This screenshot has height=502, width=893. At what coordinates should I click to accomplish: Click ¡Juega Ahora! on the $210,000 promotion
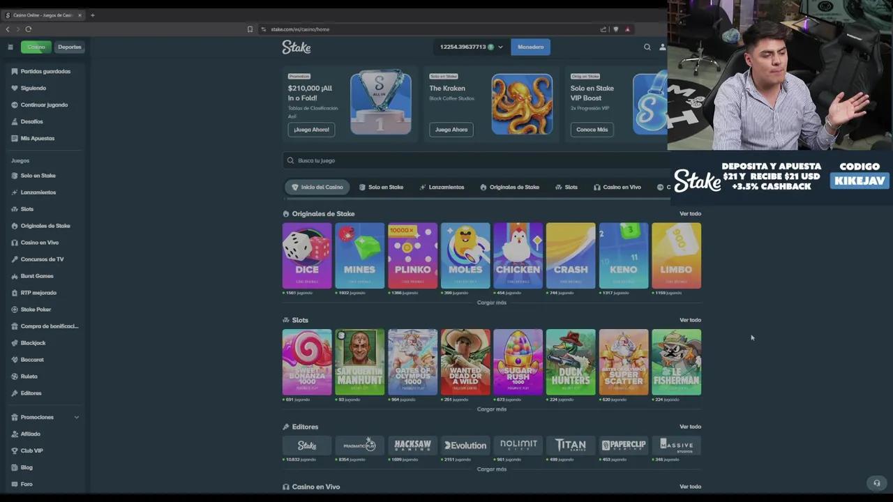pos(311,130)
